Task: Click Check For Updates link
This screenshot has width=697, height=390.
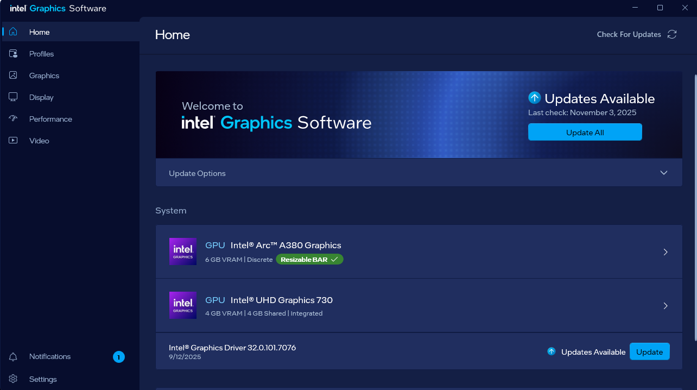Action: click(x=629, y=34)
